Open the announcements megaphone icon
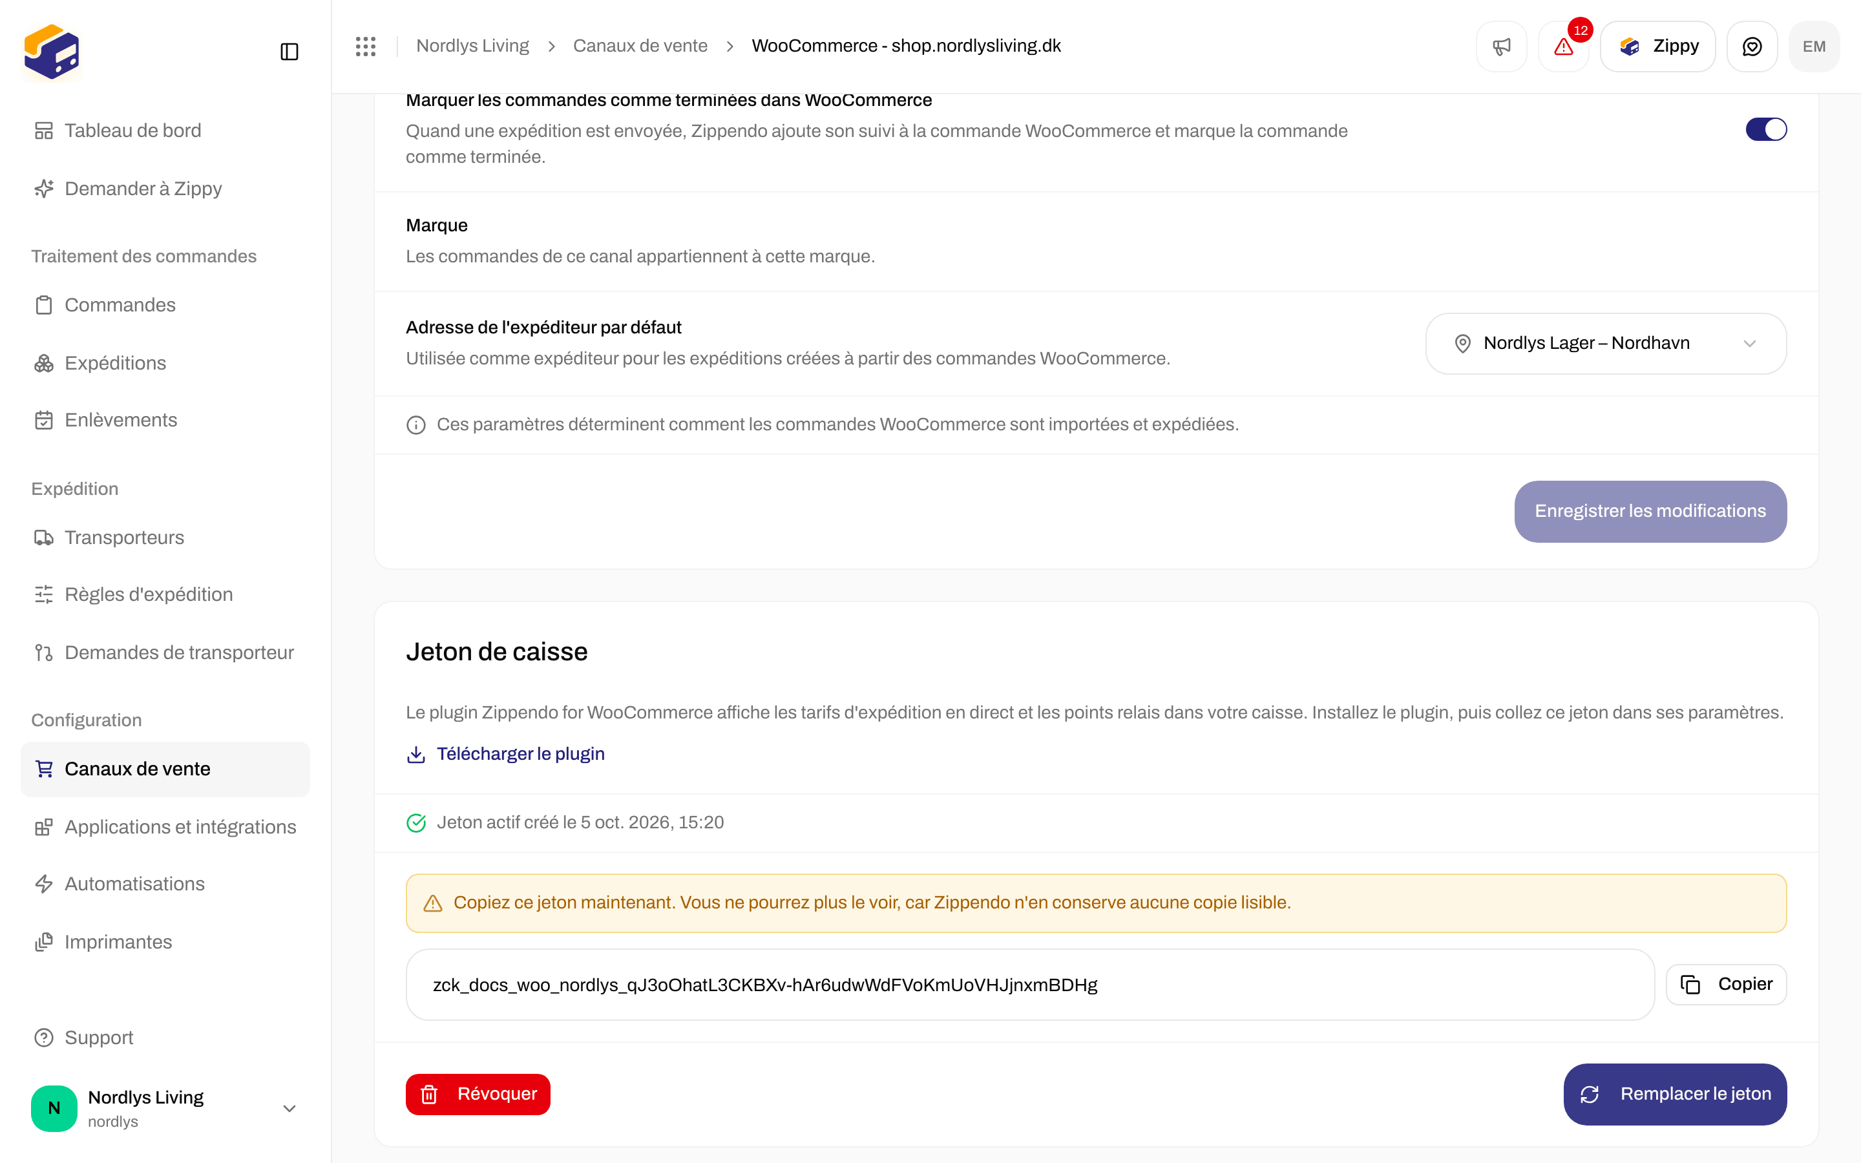The width and height of the screenshot is (1861, 1163). 1501,46
